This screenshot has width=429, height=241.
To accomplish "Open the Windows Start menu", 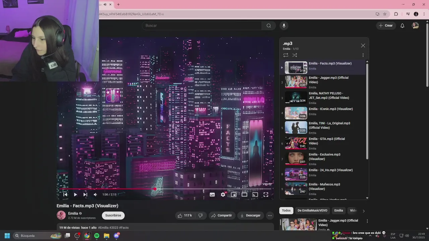I will click(7, 236).
